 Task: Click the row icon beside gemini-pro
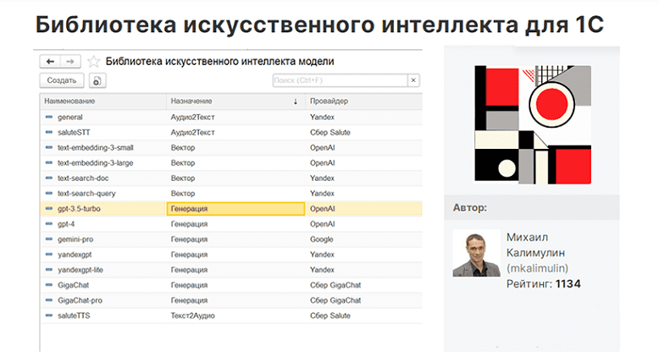[49, 239]
